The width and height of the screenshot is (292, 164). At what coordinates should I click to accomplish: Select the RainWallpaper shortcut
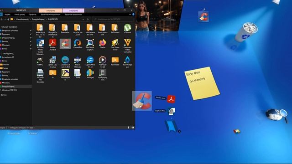128,62
